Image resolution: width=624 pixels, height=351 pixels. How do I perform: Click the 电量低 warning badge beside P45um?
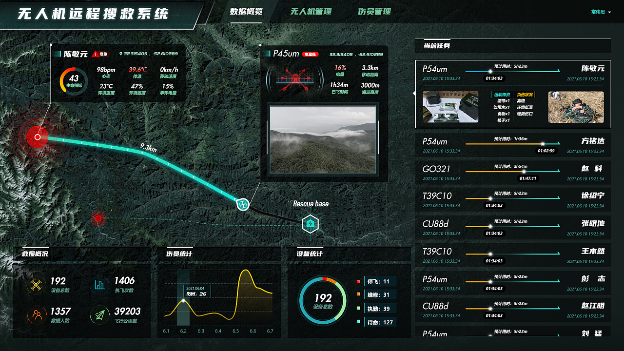[x=310, y=54]
